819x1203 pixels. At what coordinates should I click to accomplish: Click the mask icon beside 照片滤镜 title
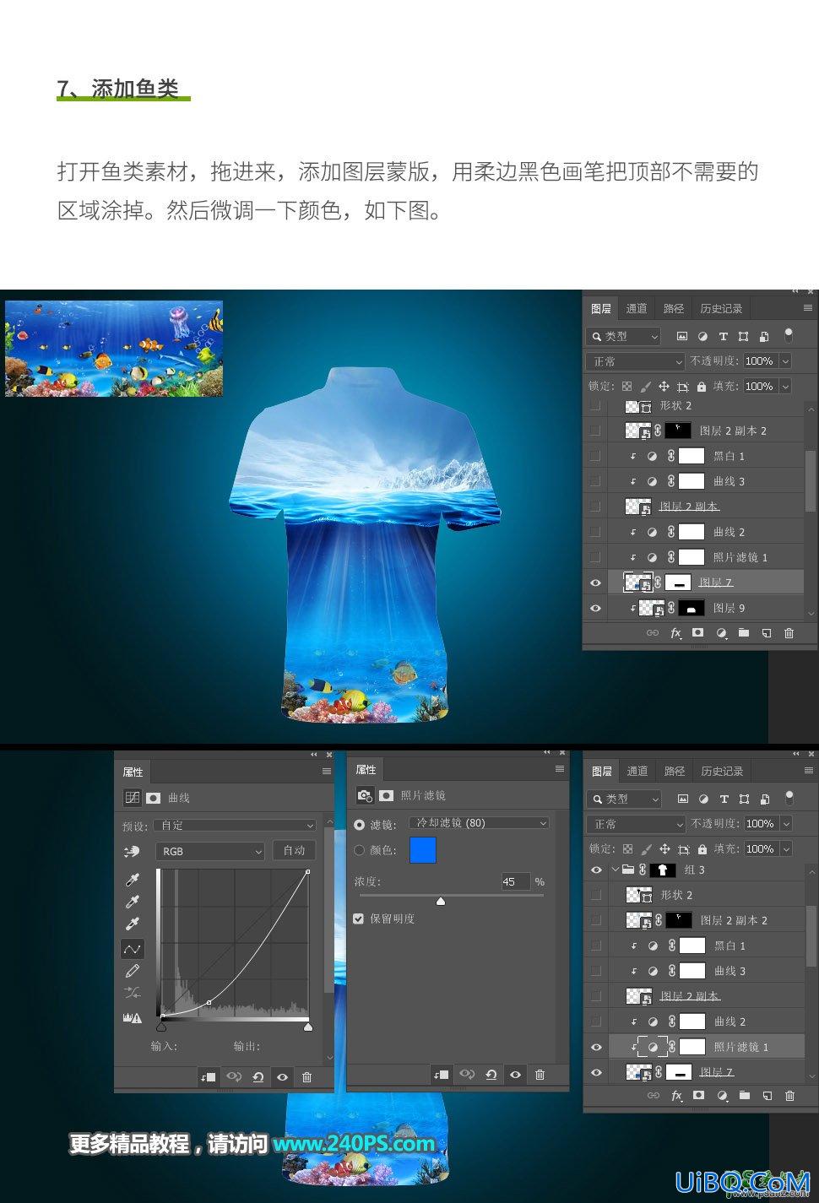386,795
